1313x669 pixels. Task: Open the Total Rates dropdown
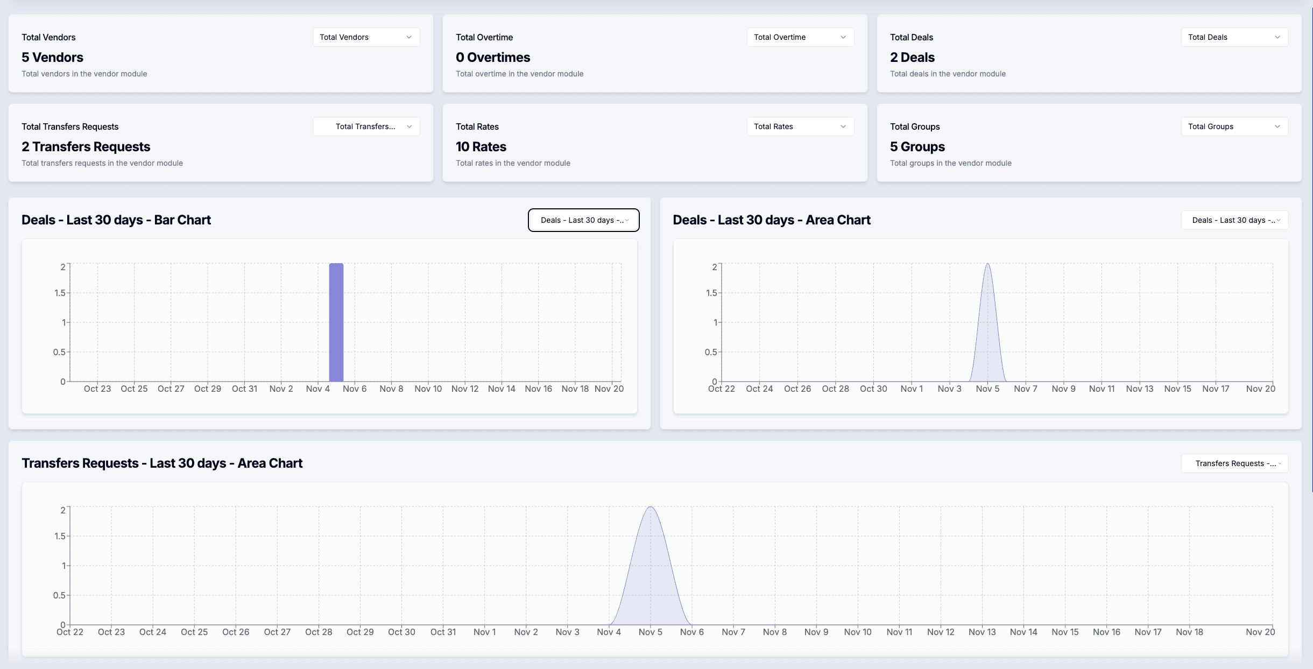pyautogui.click(x=800, y=126)
